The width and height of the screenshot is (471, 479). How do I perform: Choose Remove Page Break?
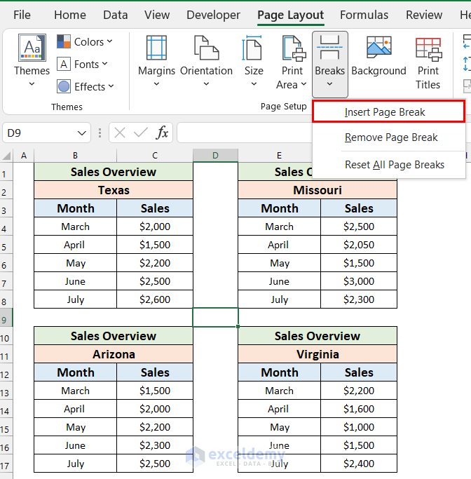388,137
